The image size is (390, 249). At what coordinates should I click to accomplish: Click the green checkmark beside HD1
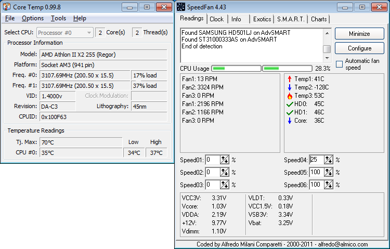click(x=290, y=112)
